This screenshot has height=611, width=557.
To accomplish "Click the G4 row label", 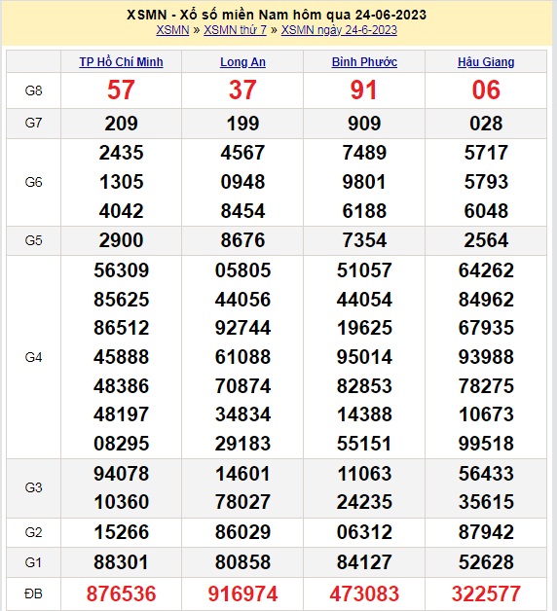I will 33,357.
